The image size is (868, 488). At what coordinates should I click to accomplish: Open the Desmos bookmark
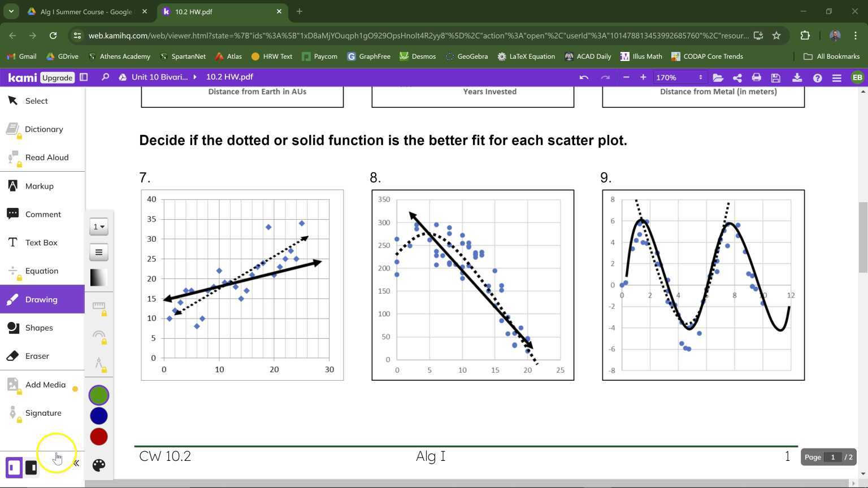418,56
